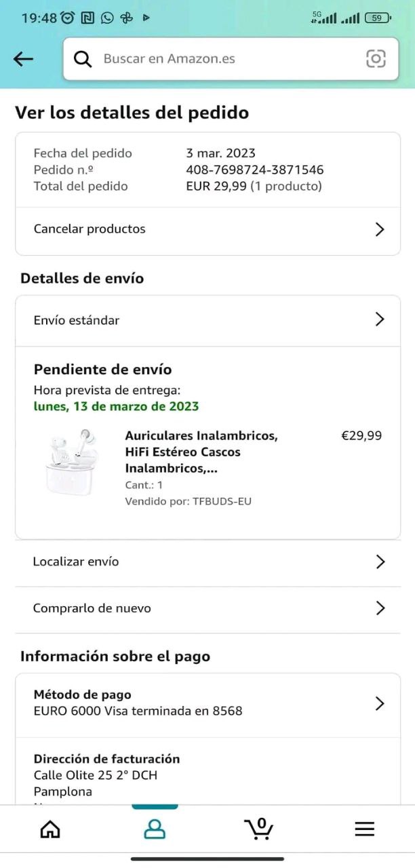Tap the Cancelar productos text
The height and width of the screenshot is (868, 415).
90,229
